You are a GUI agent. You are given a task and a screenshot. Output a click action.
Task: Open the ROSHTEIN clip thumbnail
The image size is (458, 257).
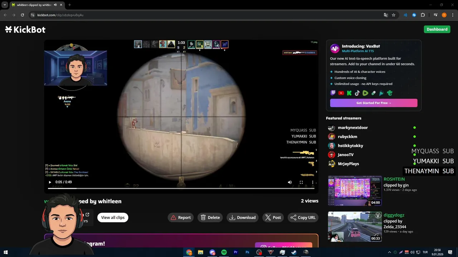tap(355, 191)
